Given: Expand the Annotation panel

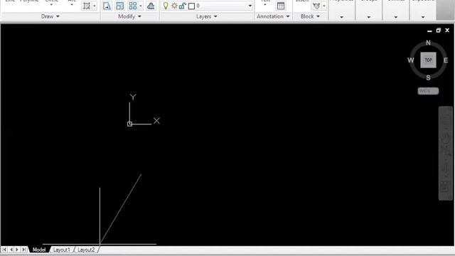Looking at the screenshot, I should (x=273, y=16).
